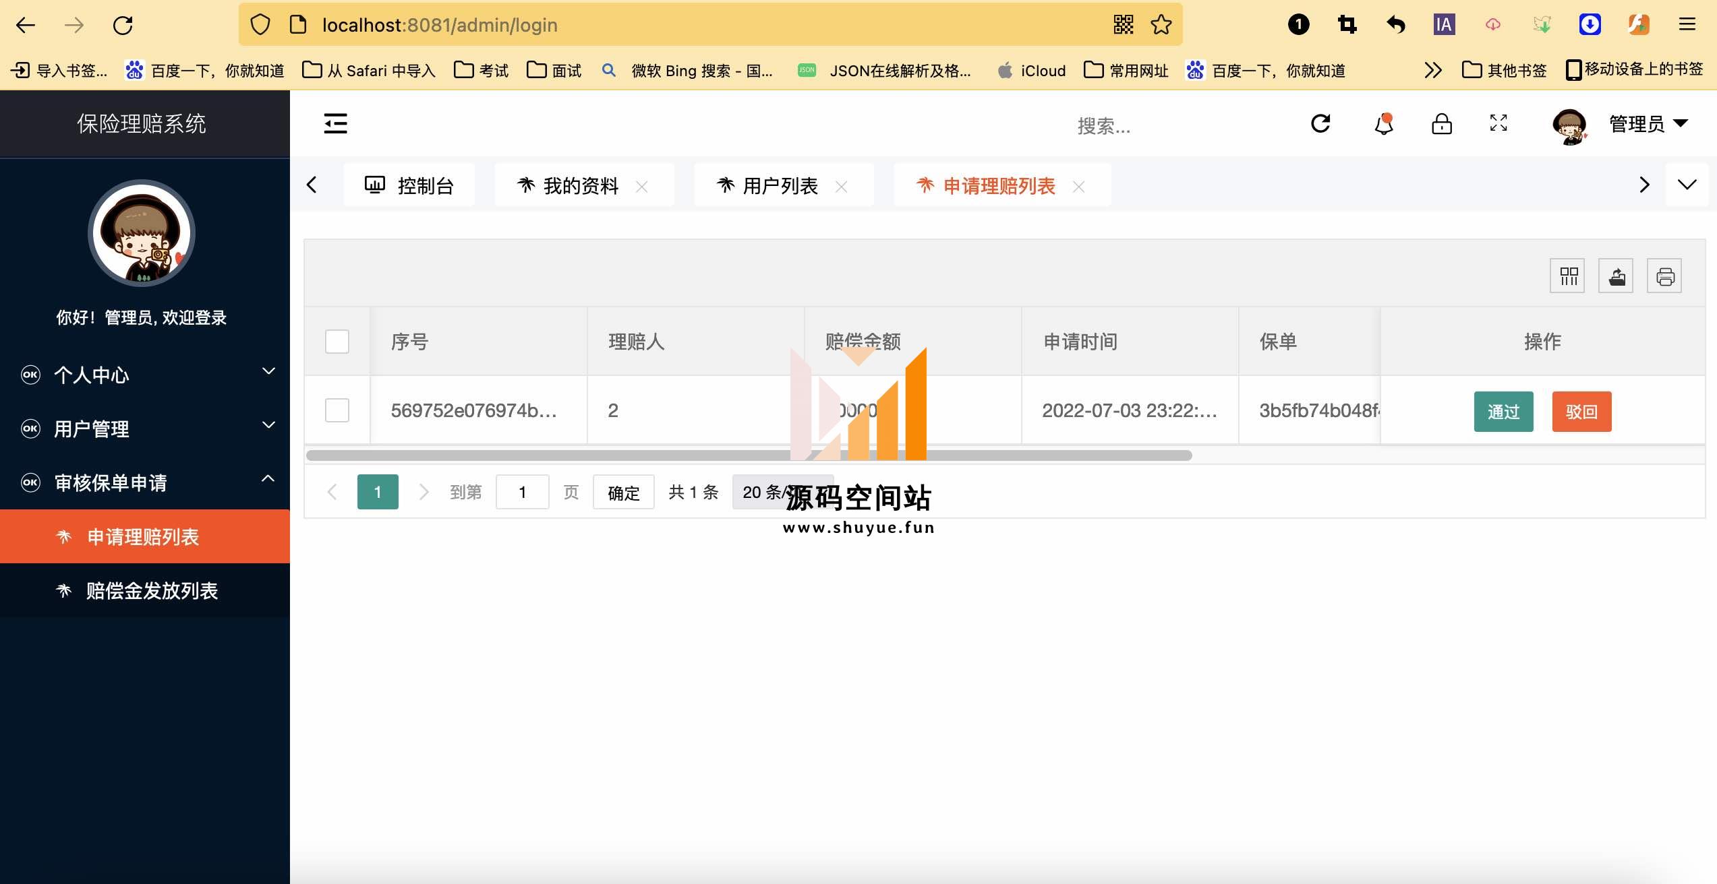Click the browser downloads extension icon
This screenshot has height=884, width=1717.
click(1590, 25)
